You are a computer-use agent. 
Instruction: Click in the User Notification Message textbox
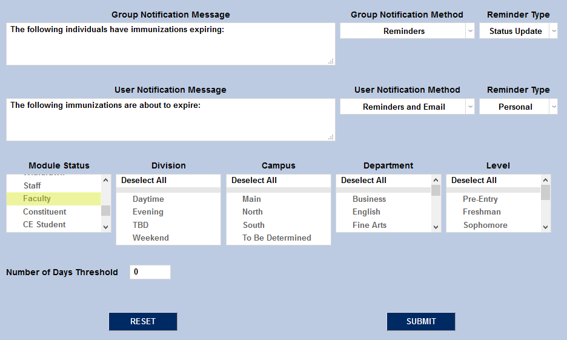[171, 120]
